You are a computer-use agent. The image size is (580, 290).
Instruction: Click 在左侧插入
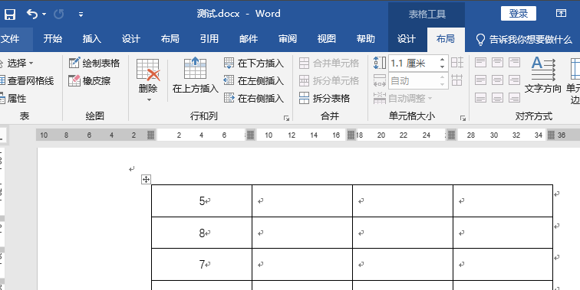[254, 80]
